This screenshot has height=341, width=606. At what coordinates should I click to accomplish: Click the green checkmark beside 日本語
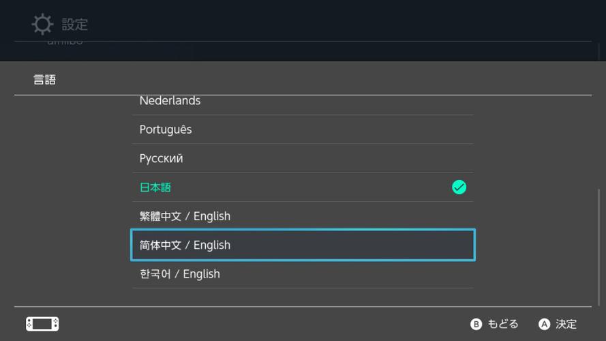pos(459,187)
